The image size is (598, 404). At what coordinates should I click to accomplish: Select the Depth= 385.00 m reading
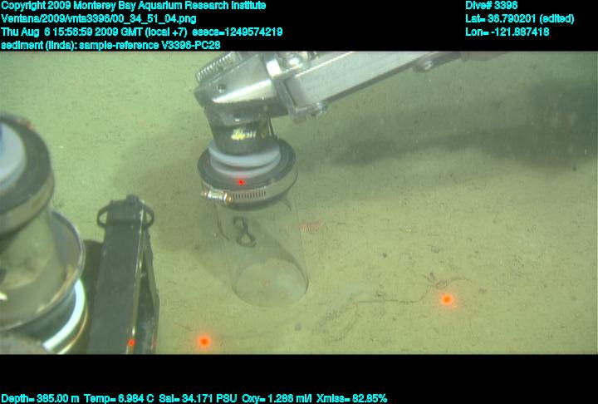point(41,399)
